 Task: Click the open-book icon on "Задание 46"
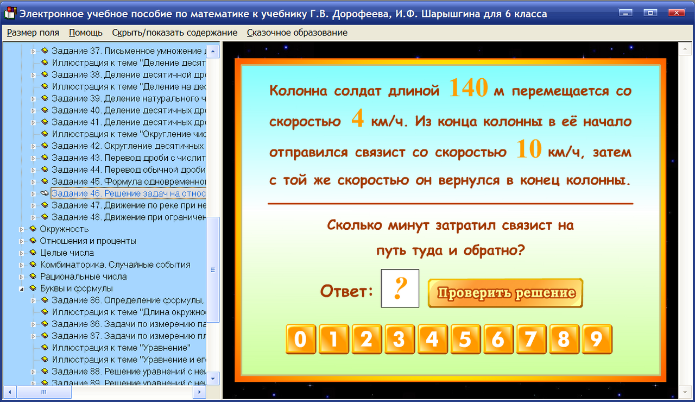click(x=45, y=193)
